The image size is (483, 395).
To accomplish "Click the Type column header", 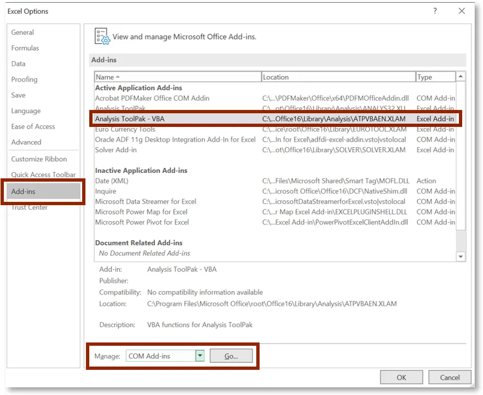I will tap(435, 77).
